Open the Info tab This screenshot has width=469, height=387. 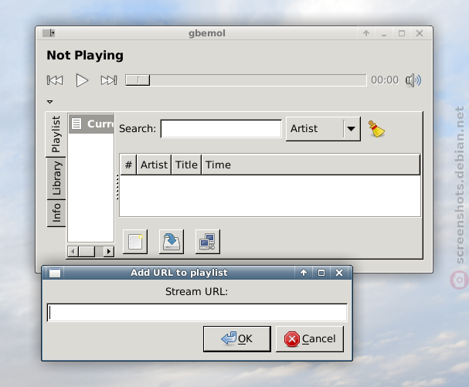point(56,213)
